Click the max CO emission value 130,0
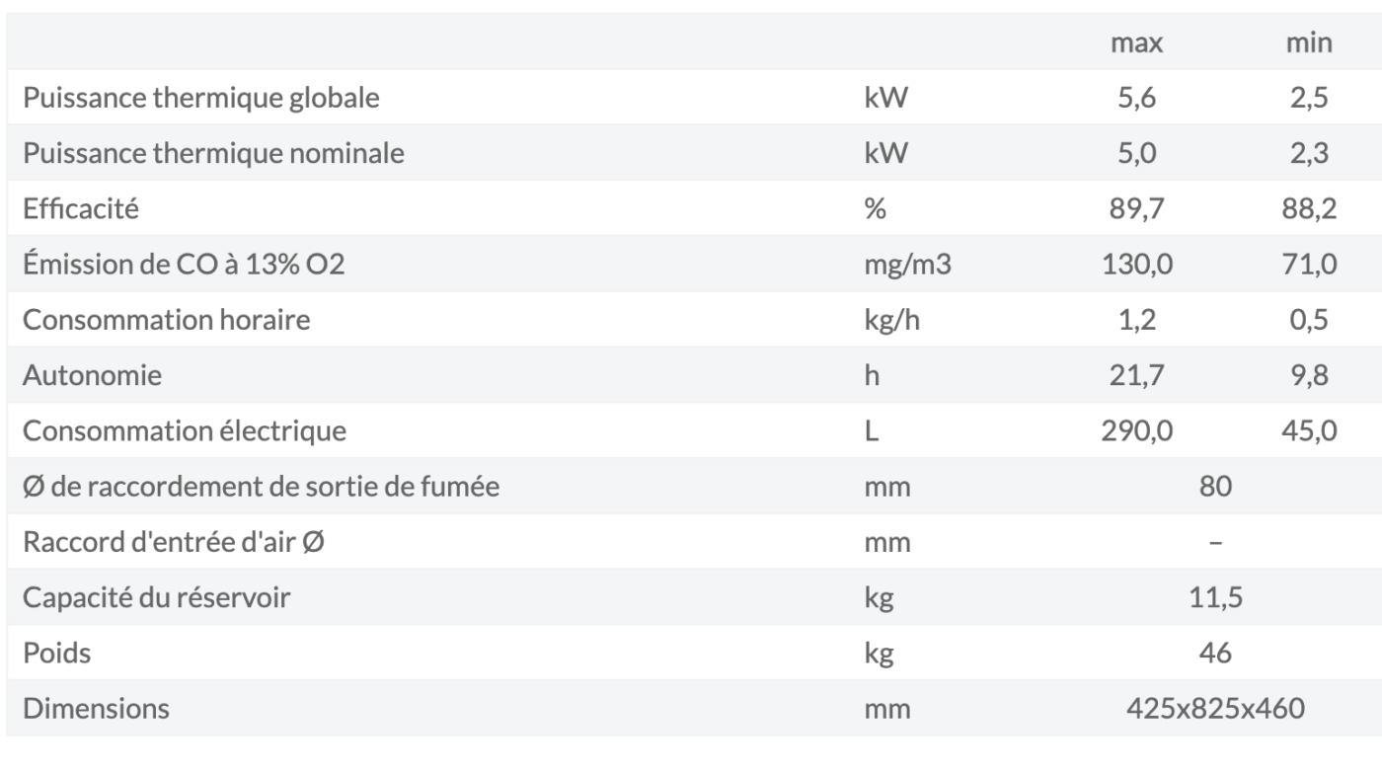This screenshot has height=774, width=1382. click(x=1135, y=265)
